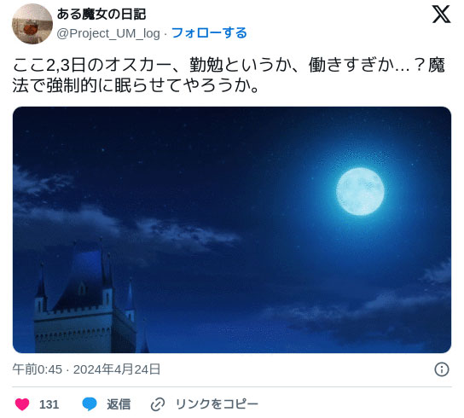Click the フォローする follow link
The width and height of the screenshot is (464, 418).
(209, 33)
